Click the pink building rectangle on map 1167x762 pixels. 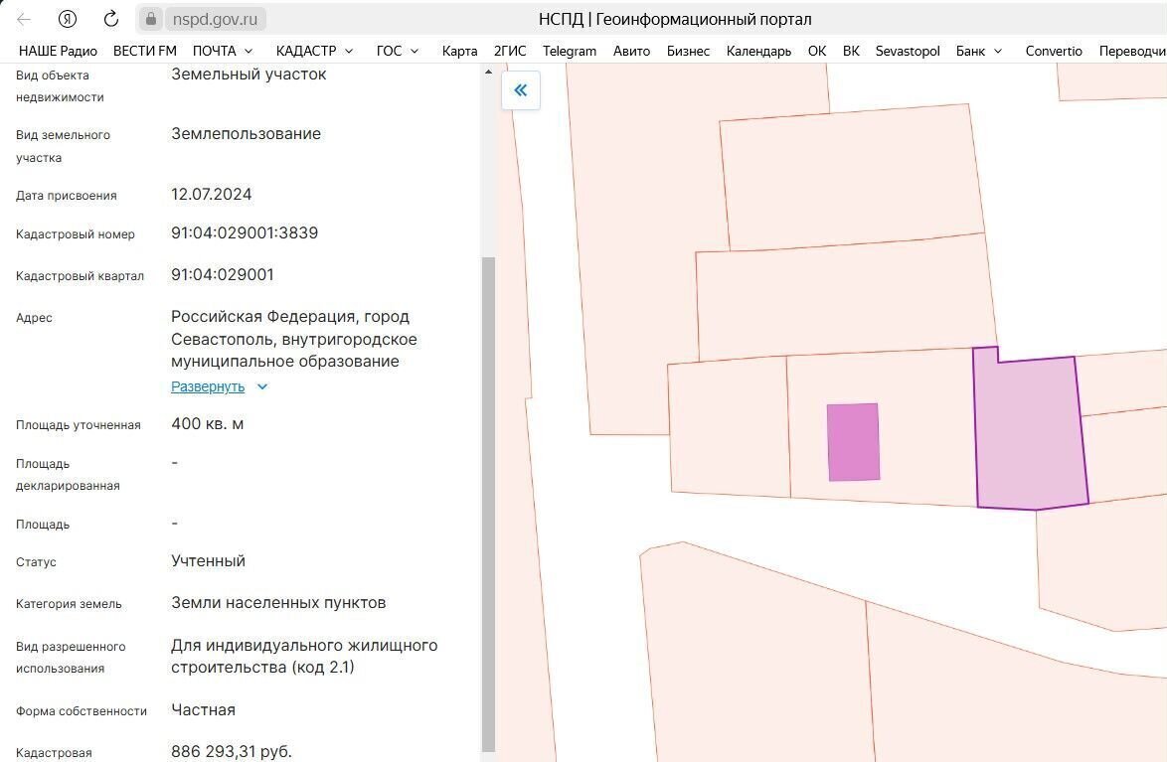point(853,442)
